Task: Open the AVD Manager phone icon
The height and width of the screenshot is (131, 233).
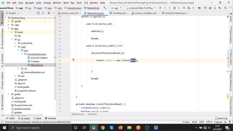Action: click(x=215, y=8)
